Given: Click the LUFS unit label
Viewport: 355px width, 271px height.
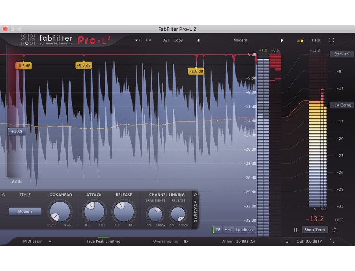Looking at the screenshot, I should (339, 220).
